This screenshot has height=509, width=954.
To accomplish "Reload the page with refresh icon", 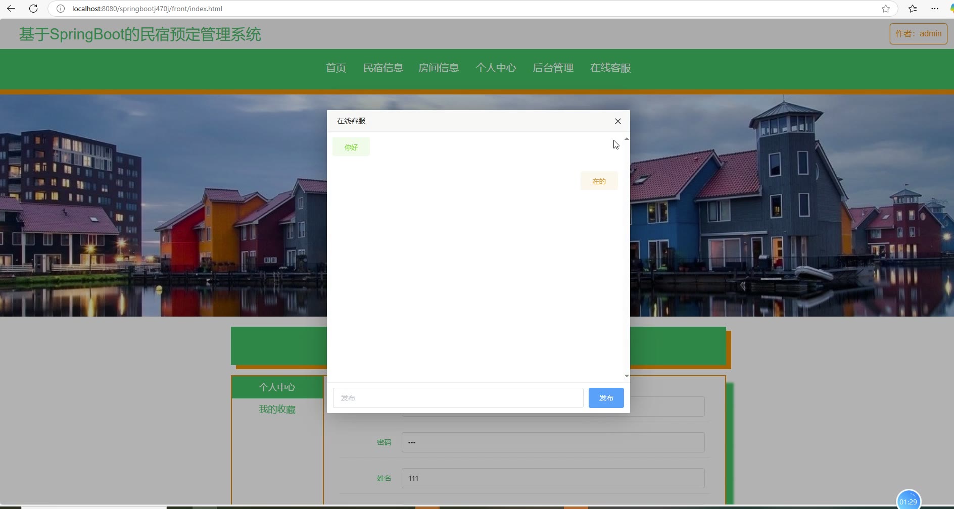I will 33,9.
